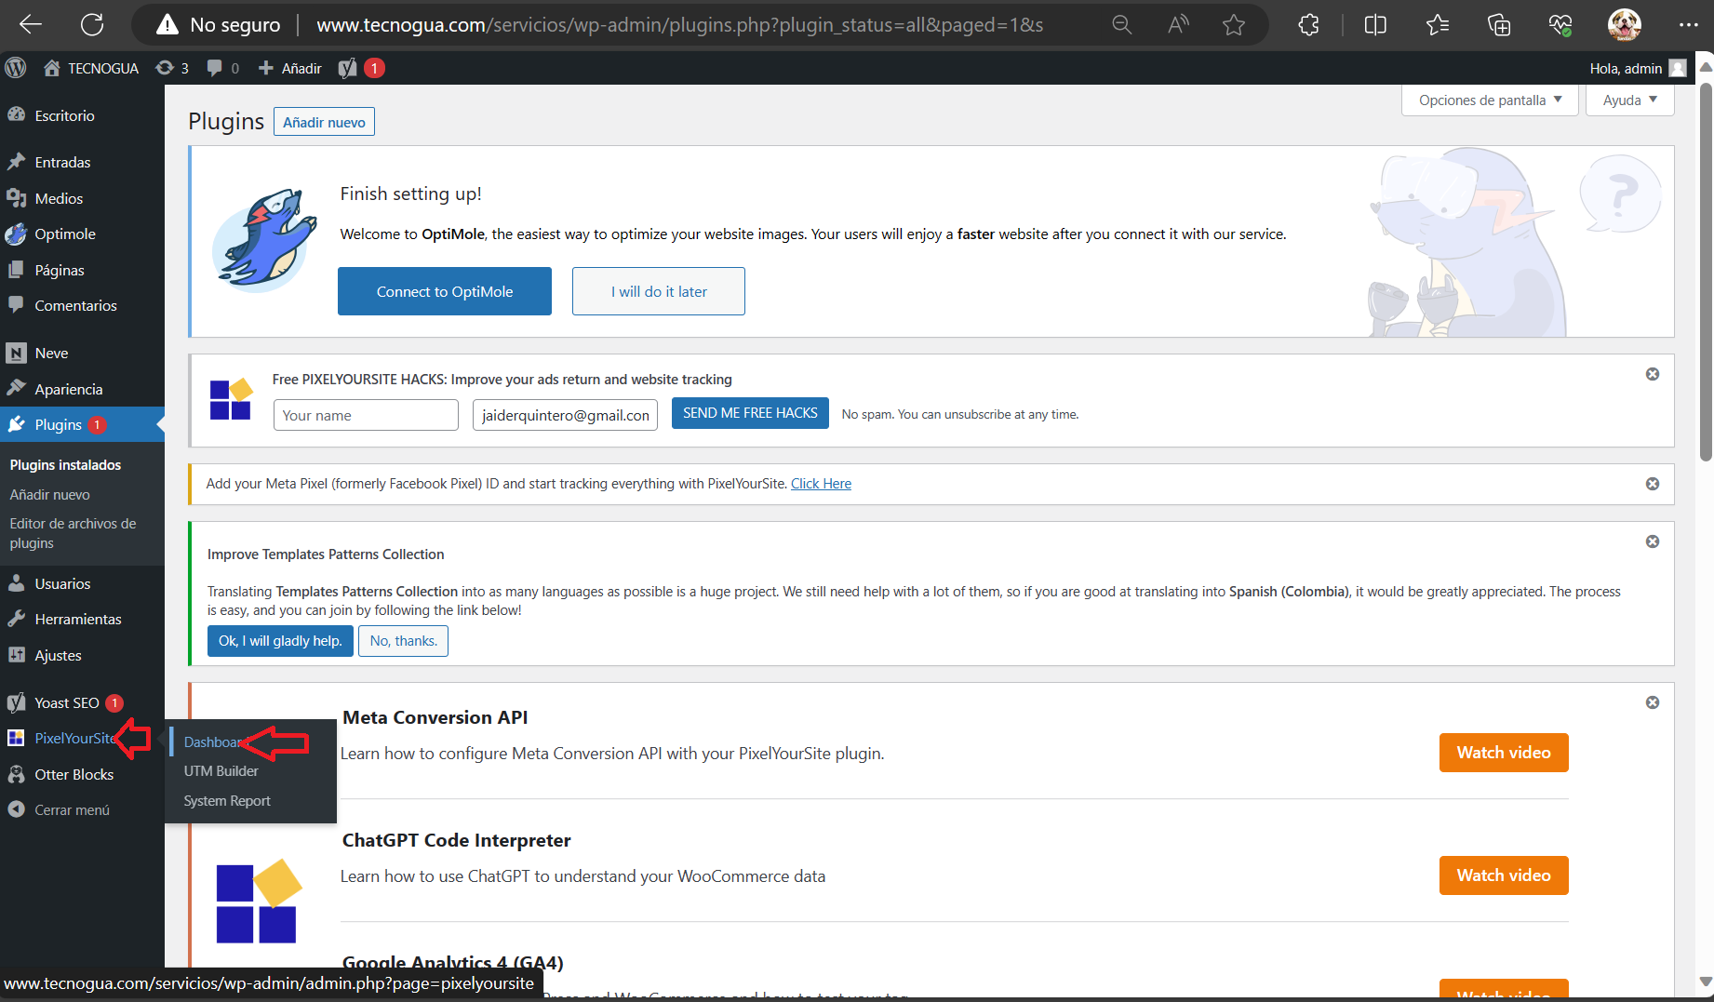Open the Click Here link

[x=821, y=484]
